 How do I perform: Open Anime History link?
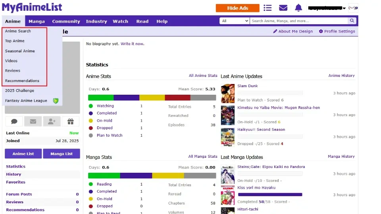341,75
